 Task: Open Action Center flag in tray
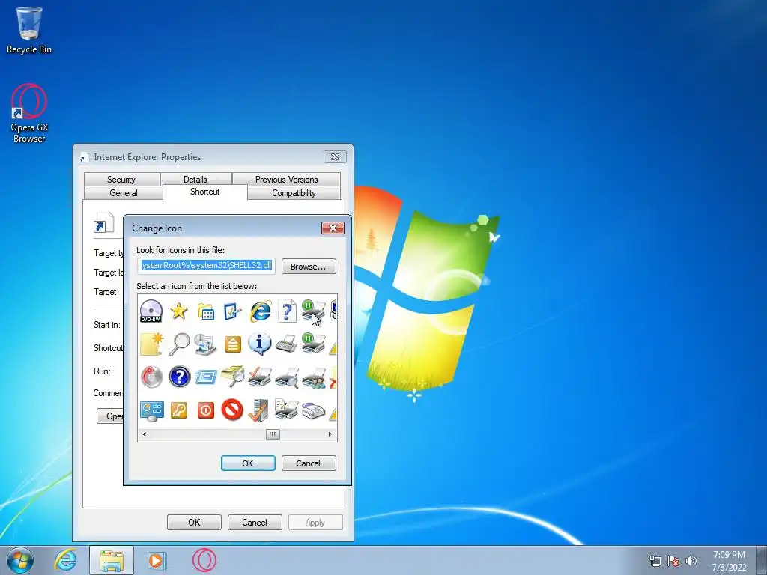tap(673, 561)
